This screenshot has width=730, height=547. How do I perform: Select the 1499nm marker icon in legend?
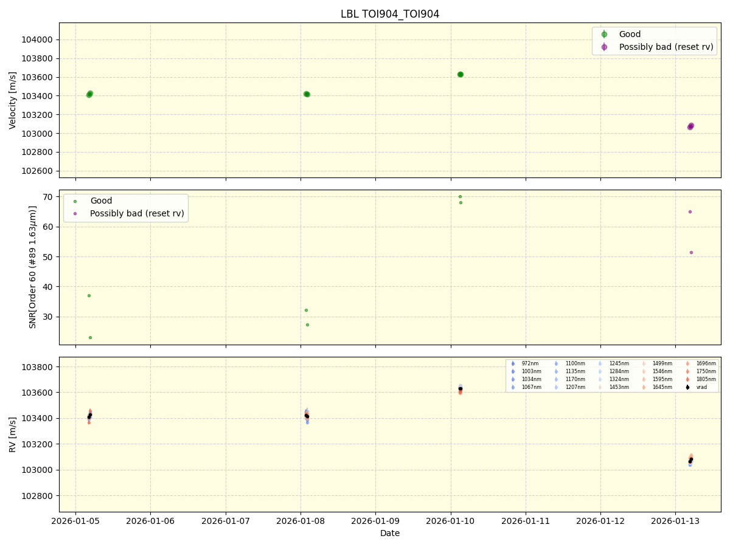[644, 363]
